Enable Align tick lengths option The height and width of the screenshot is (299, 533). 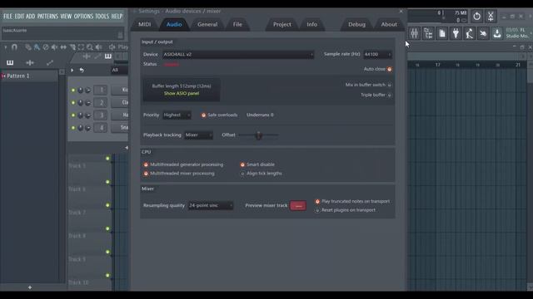pyautogui.click(x=242, y=174)
